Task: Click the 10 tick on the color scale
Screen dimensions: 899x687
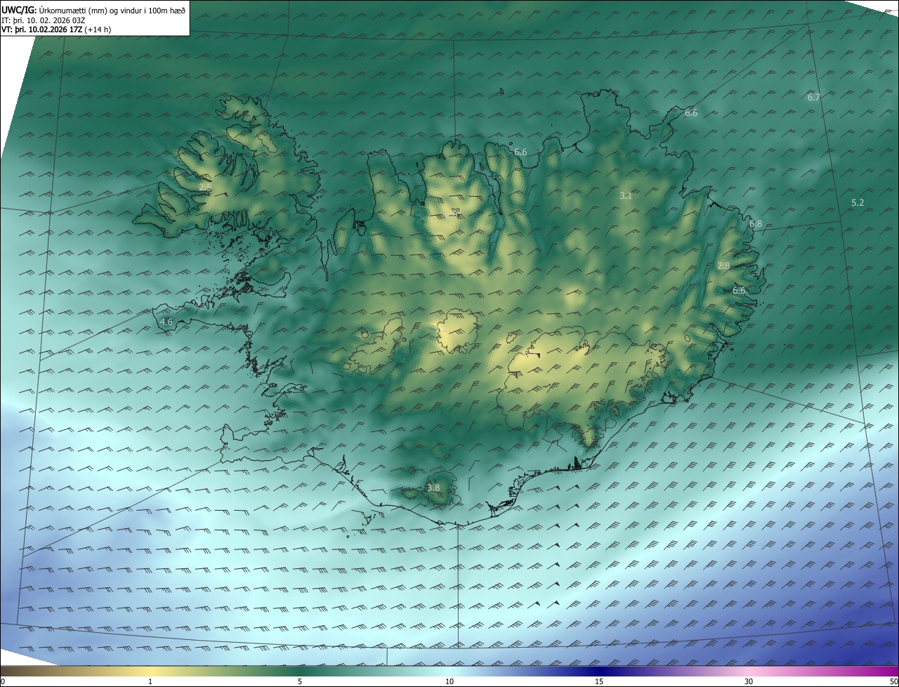Action: pos(449,682)
